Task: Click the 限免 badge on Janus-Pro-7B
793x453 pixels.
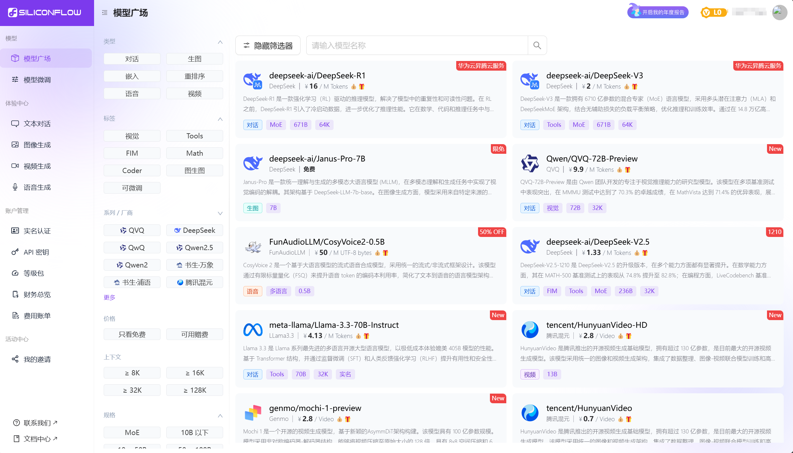Action: click(498, 149)
